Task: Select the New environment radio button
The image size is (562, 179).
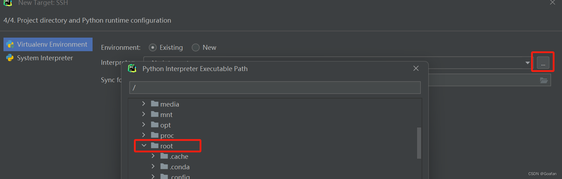Action: coord(196,47)
